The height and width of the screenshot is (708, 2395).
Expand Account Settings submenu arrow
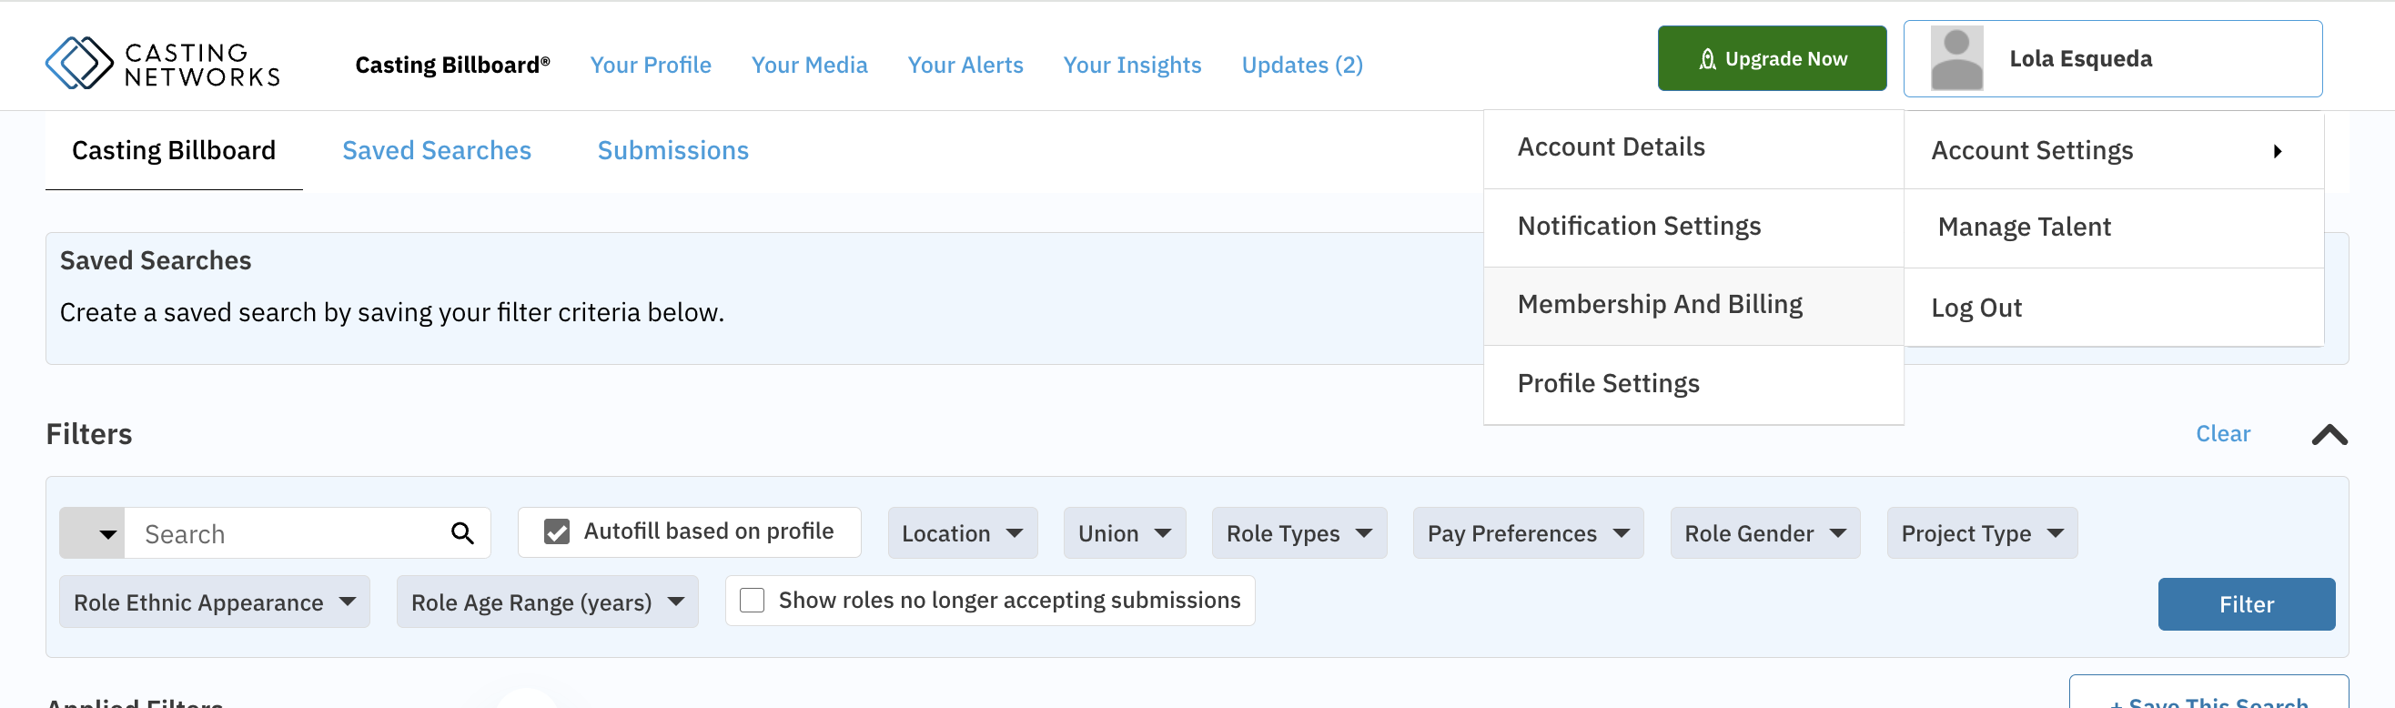click(2277, 151)
